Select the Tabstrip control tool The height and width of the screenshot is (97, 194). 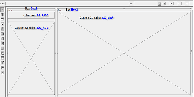pos(2,39)
